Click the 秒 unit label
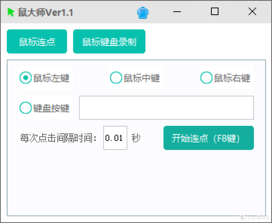This screenshot has height=223, width=272. click(136, 138)
